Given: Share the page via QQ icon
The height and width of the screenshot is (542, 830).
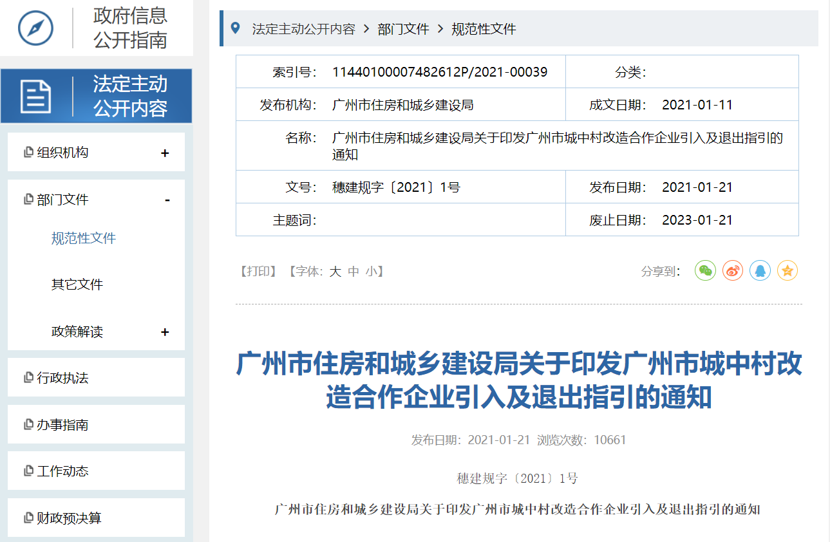Looking at the screenshot, I should point(760,271).
